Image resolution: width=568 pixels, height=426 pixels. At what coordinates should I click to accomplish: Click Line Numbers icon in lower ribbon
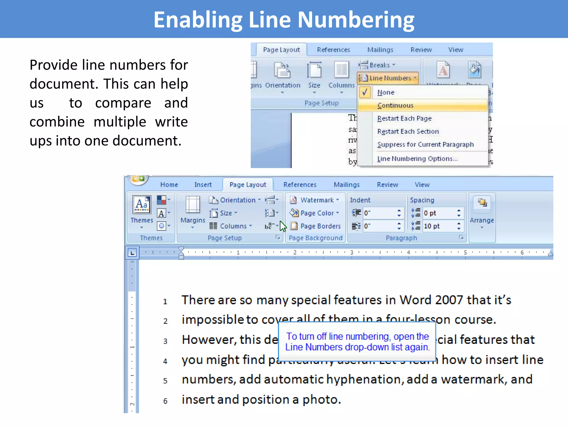(x=272, y=213)
